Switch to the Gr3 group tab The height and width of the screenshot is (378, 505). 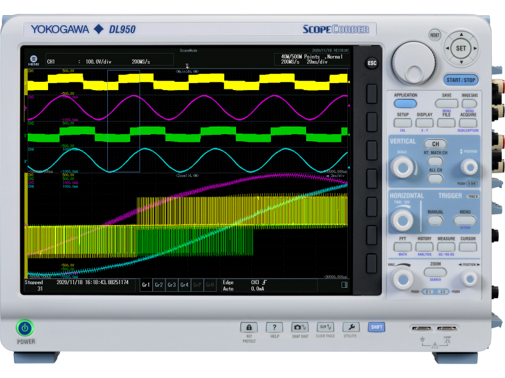172,285
